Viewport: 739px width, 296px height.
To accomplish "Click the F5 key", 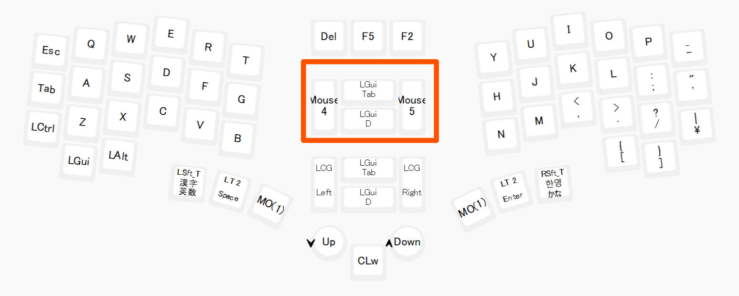I will coord(368,37).
